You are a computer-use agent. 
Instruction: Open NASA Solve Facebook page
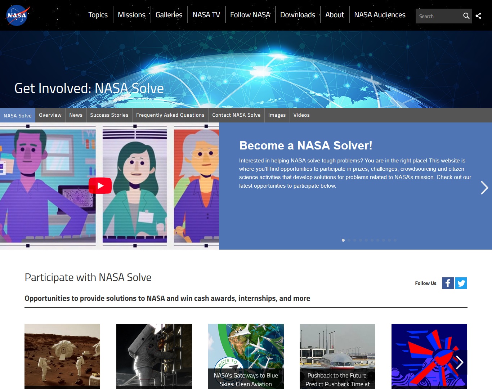click(448, 283)
